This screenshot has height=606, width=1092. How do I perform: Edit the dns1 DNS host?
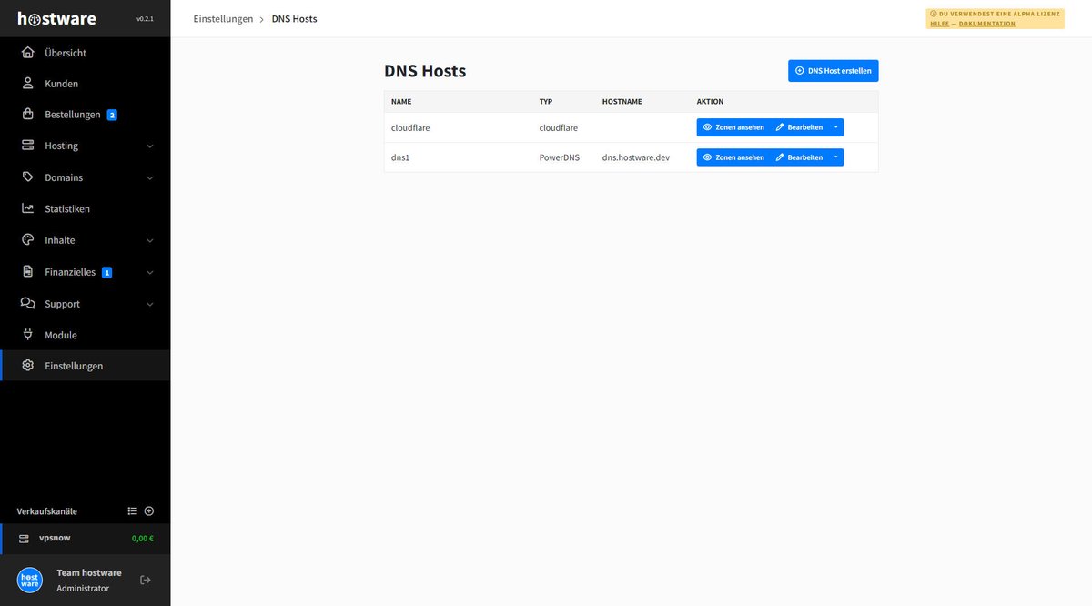(799, 157)
